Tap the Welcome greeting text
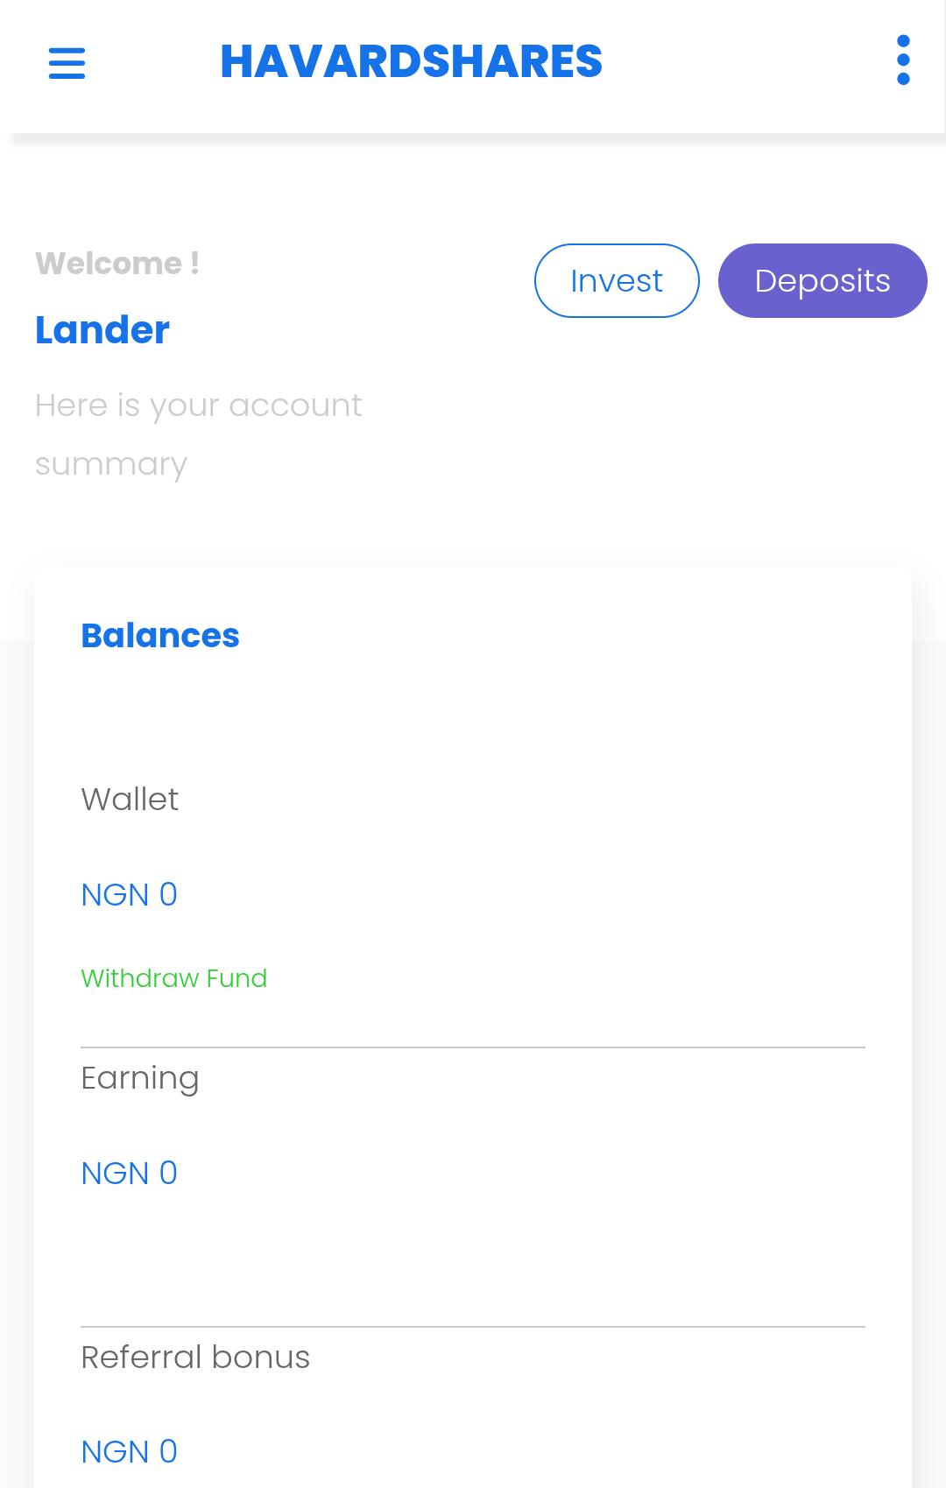This screenshot has height=1488, width=946. coord(116,262)
